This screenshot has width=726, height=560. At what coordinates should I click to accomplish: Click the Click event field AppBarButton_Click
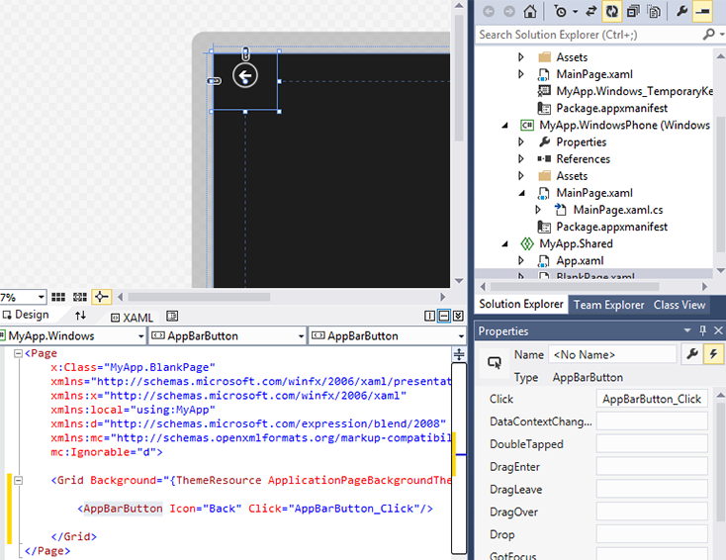point(652,399)
